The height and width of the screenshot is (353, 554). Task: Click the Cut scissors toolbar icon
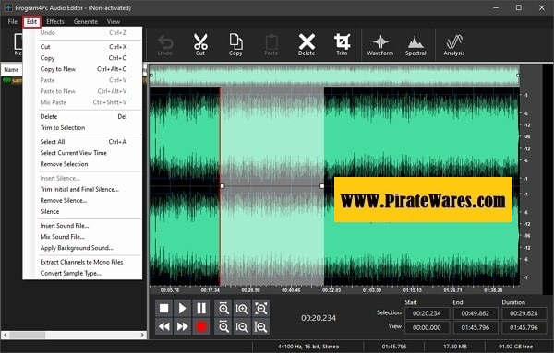coord(200,44)
